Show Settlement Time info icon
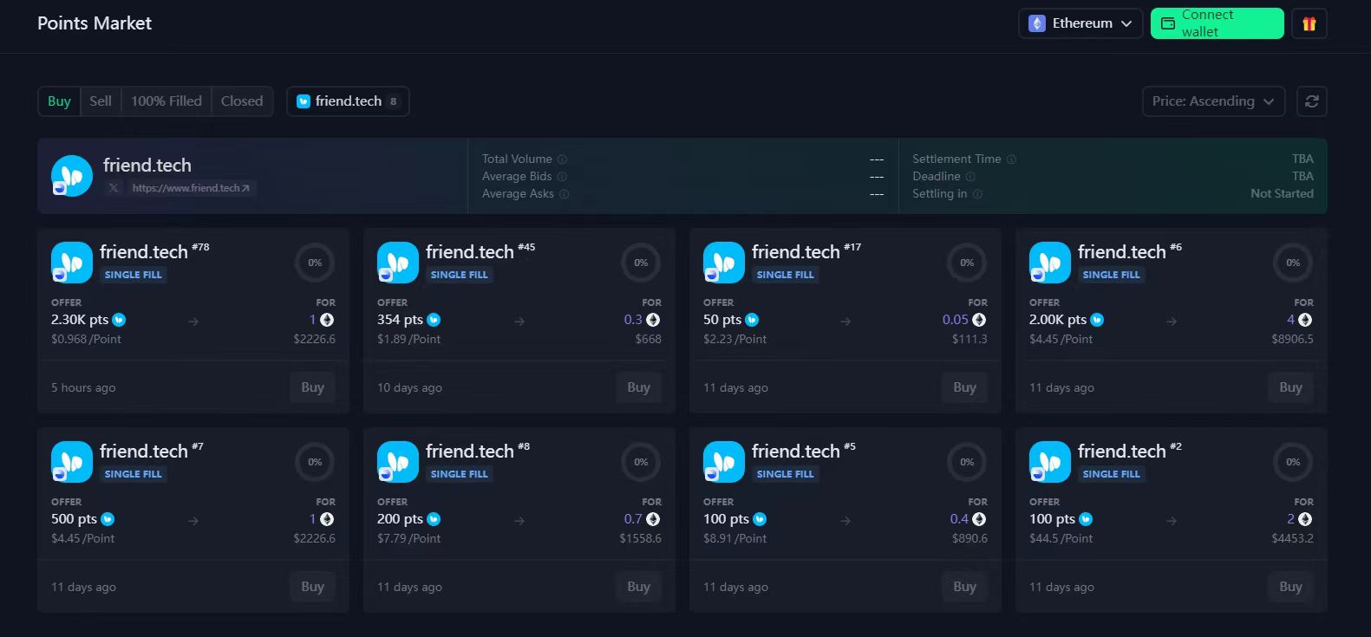Image resolution: width=1371 pixels, height=637 pixels. (1011, 159)
